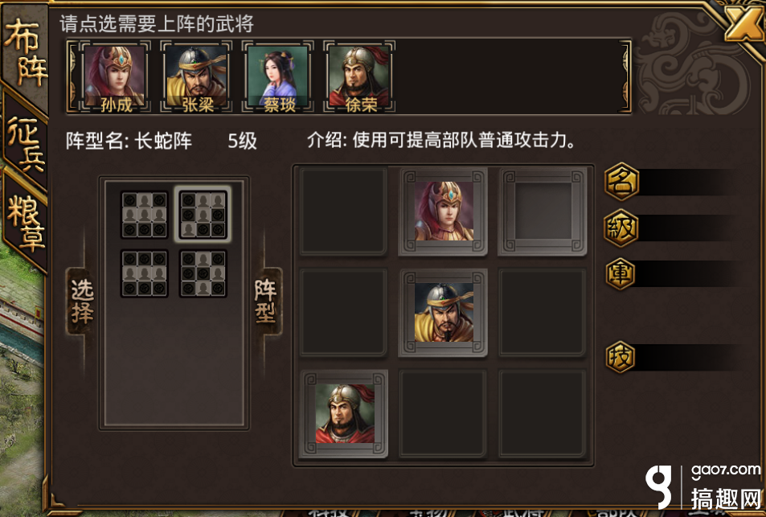Select 徐荣 placed in bottom-left grid slot

point(344,413)
